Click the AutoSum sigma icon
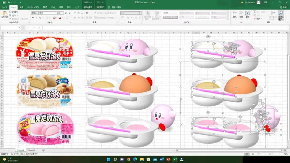This screenshot has height=163, width=290. [x=255, y=12]
